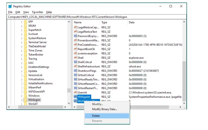Click the Terminal Server folder icon
Image resolution: width=208 pixels, height=130 pixels.
pyautogui.click(x=25, y=42)
